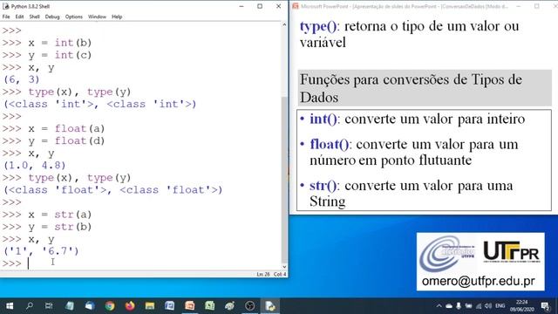
Task: Open network signal tray icon
Action: [479, 306]
